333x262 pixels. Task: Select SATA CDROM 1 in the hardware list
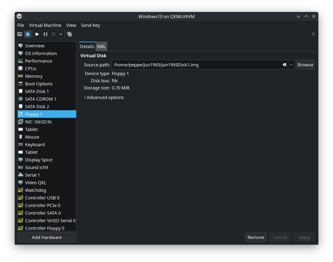[41, 99]
